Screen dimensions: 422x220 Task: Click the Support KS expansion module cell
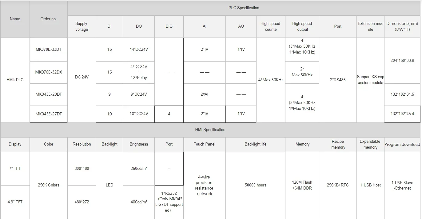[370, 80]
